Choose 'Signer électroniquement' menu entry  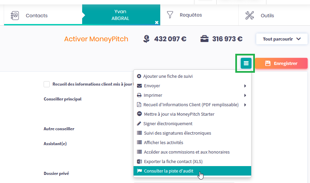click(x=168, y=123)
